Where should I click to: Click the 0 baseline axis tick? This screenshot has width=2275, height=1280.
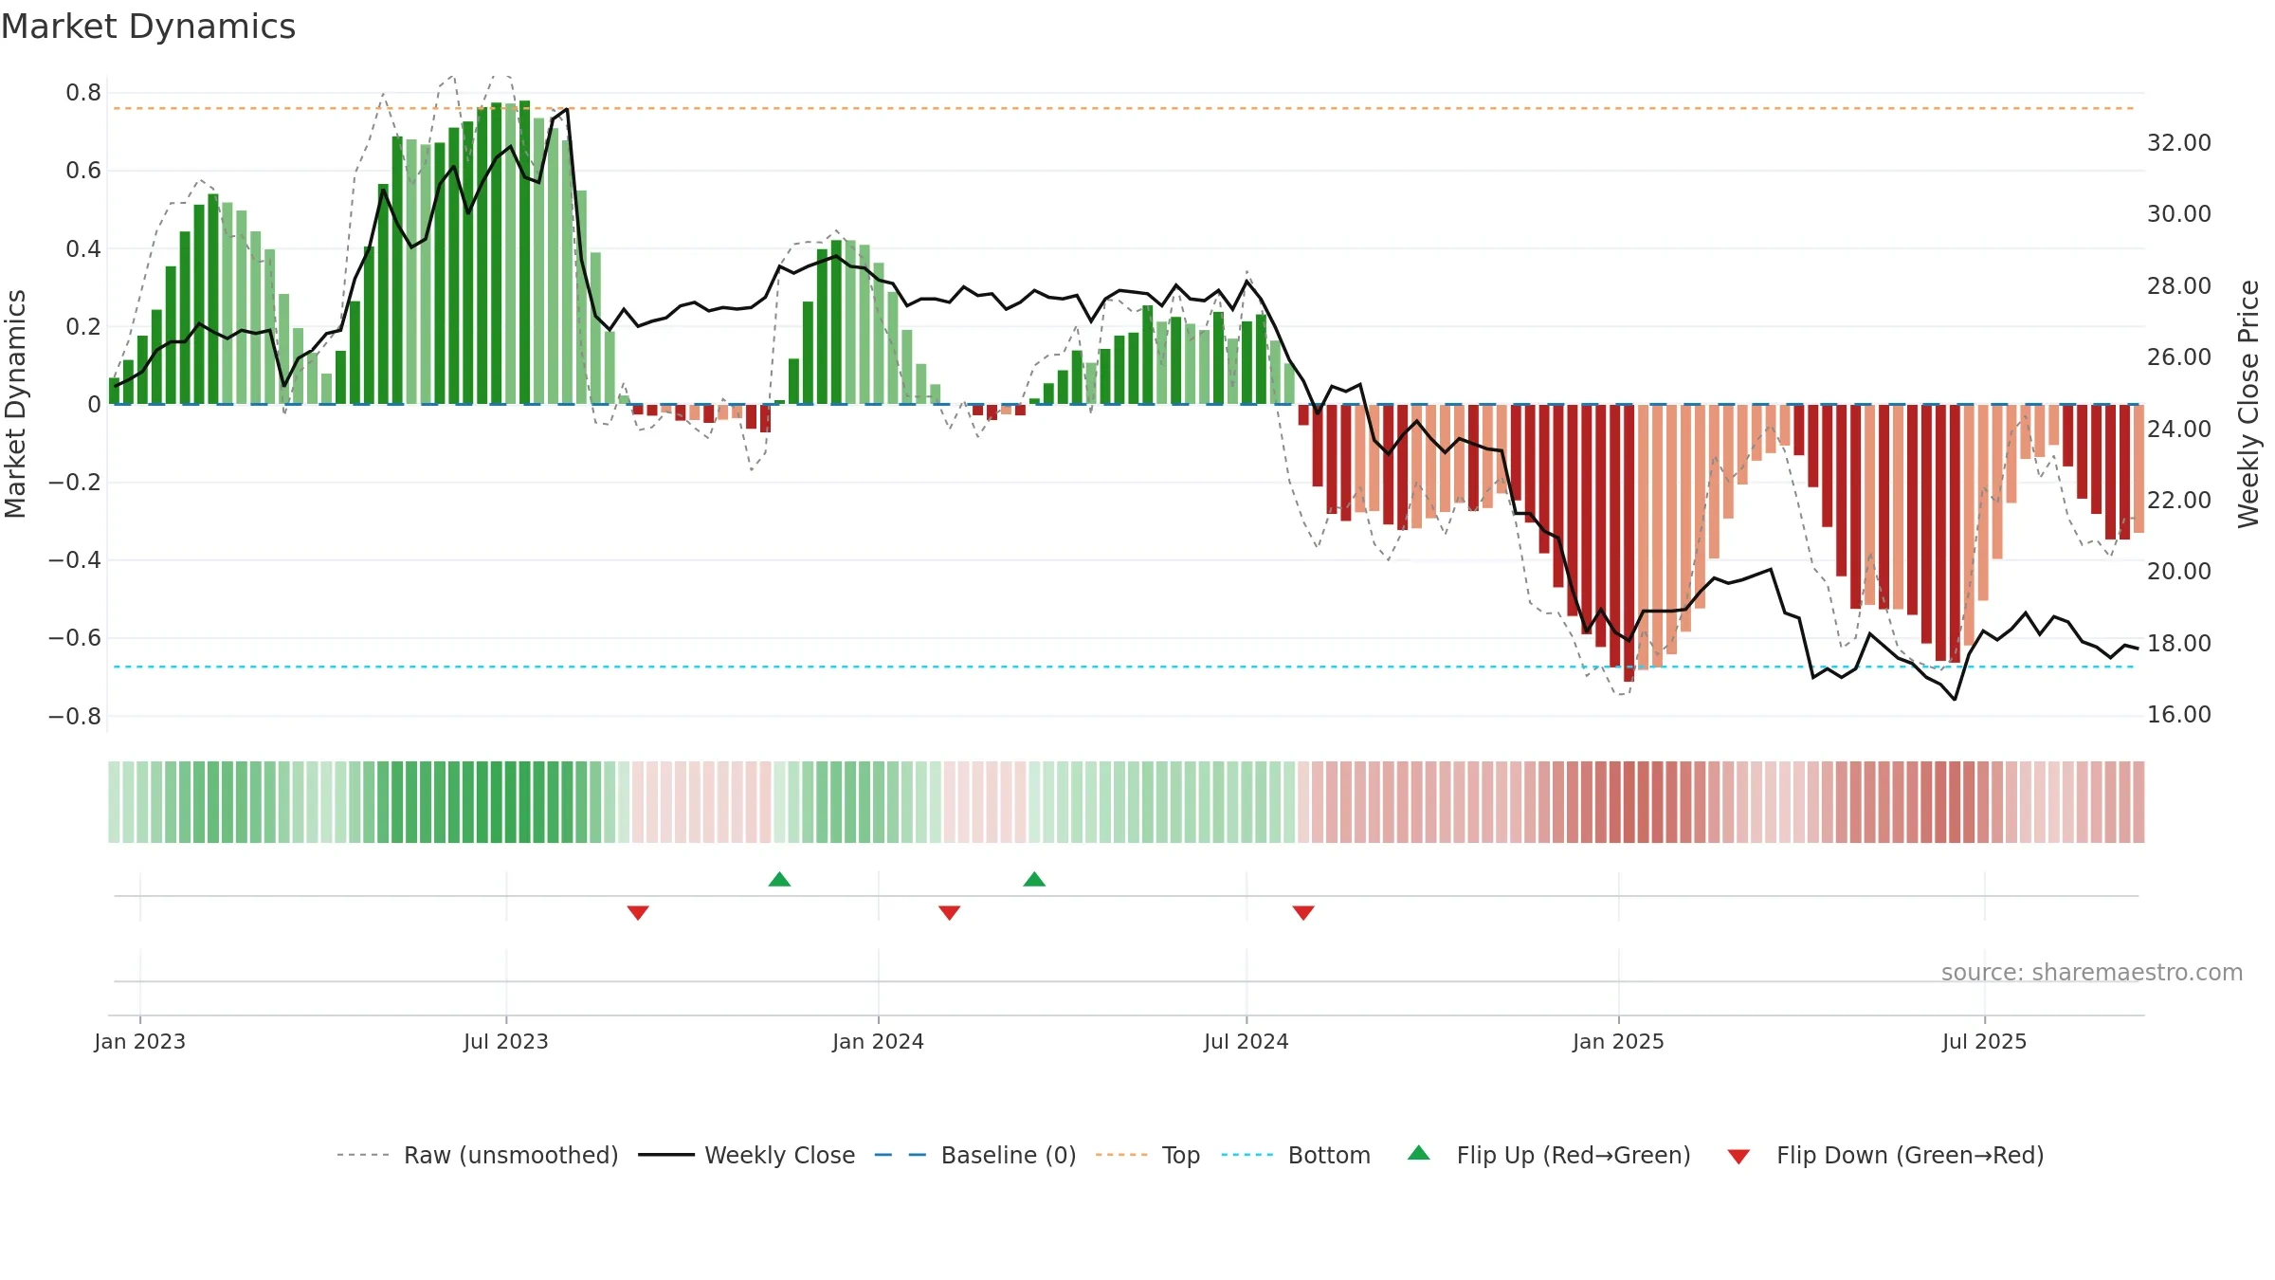point(94,405)
